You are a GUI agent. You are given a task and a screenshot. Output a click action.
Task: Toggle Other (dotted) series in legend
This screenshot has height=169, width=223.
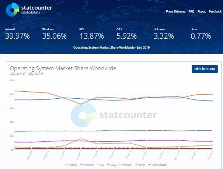(158, 165)
